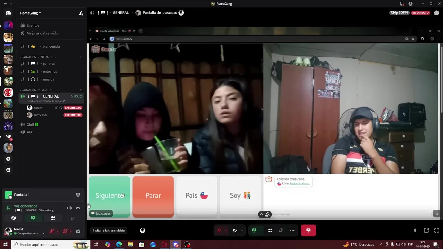Add a channel to CANALES DE VOZ
Viewport: 443px width, 249px height.
81,90
